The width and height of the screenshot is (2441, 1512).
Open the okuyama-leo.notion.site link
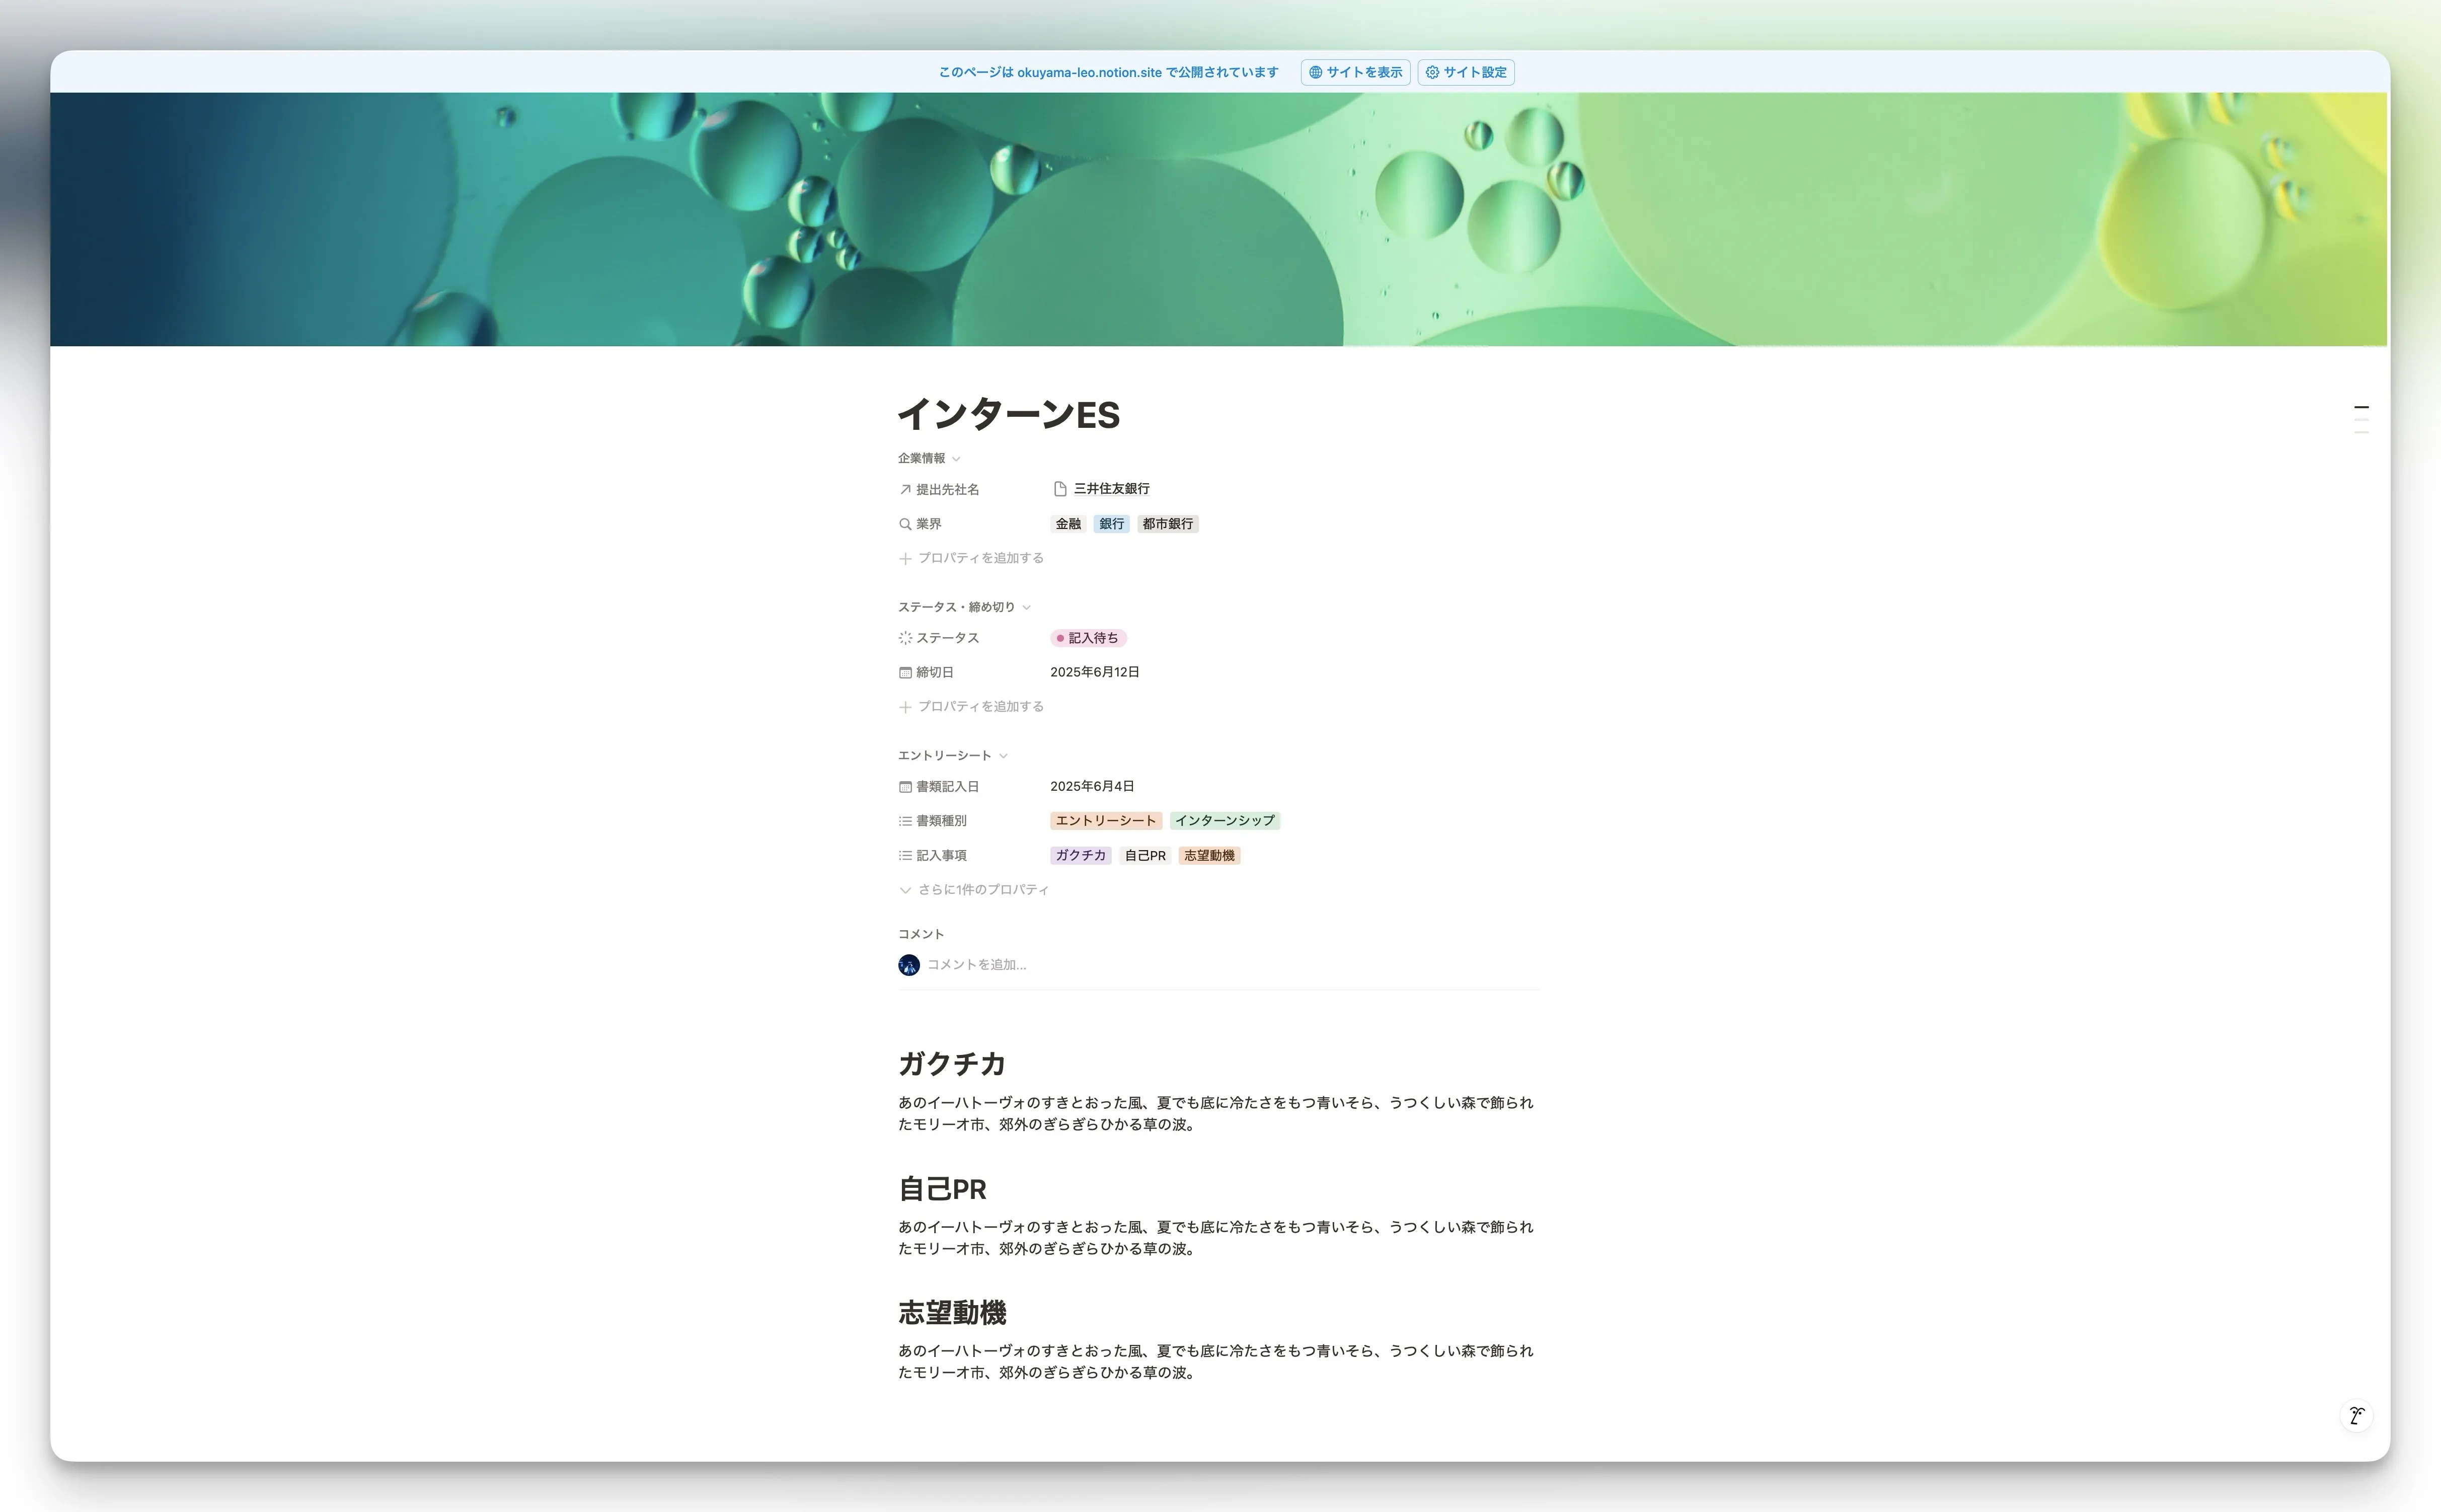pos(1088,71)
